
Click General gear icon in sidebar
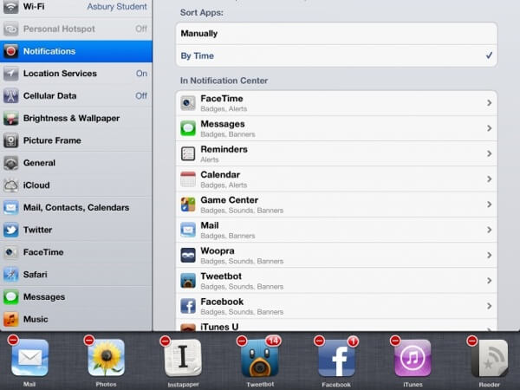(11, 163)
